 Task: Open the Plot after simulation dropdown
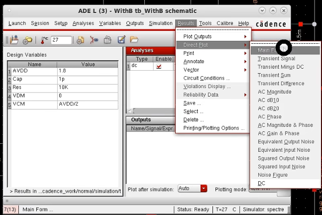(204, 189)
